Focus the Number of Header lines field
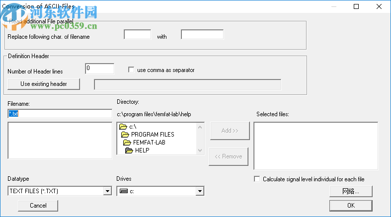The image size is (391, 217). (99, 69)
